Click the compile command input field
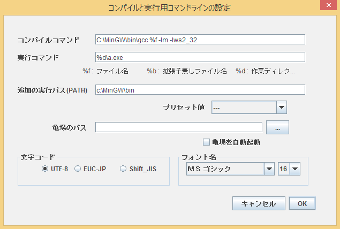Screen dimensions: 340x229 pos(200,40)
